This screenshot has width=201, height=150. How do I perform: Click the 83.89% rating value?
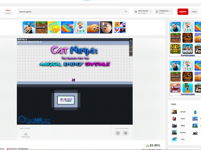pyautogui.click(x=155, y=145)
